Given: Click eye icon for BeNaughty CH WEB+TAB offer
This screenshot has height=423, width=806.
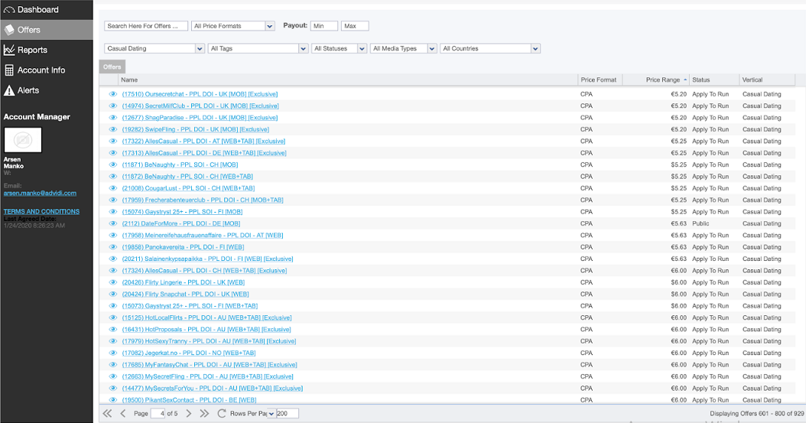Looking at the screenshot, I should click(112, 176).
